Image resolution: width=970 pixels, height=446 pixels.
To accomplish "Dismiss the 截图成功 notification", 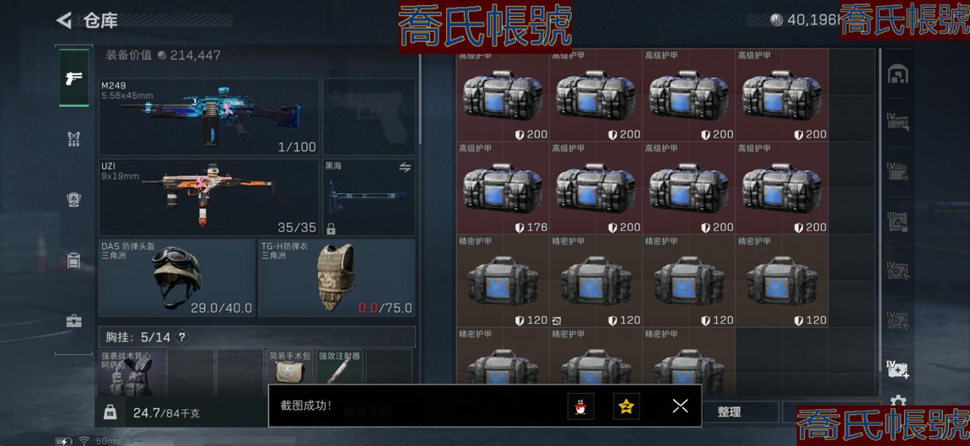I will point(680,406).
